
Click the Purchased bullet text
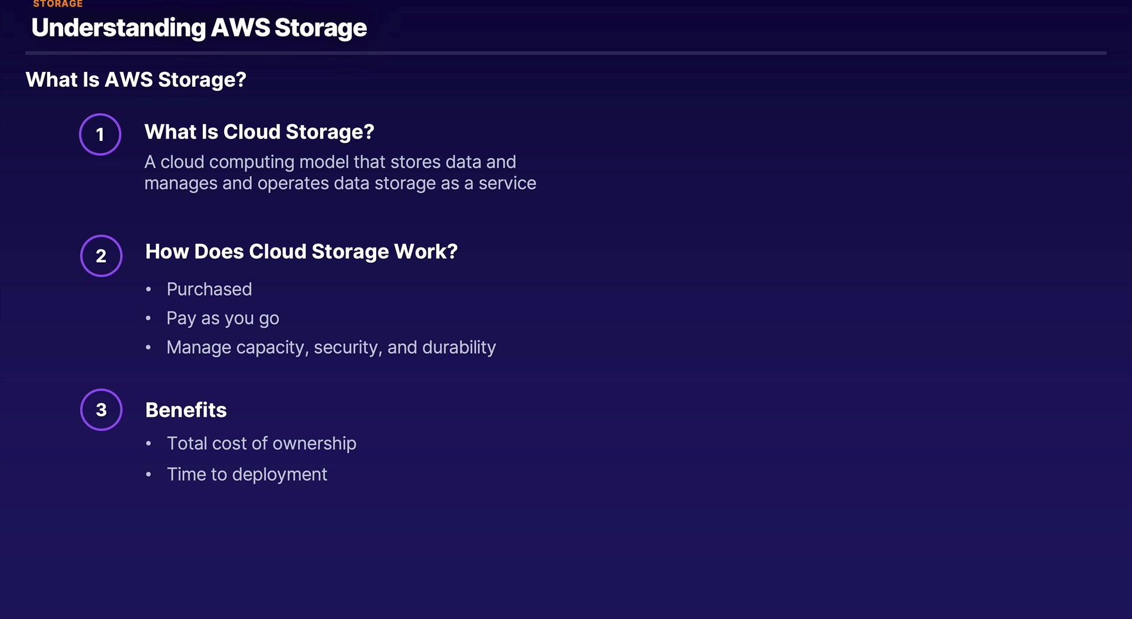point(209,289)
